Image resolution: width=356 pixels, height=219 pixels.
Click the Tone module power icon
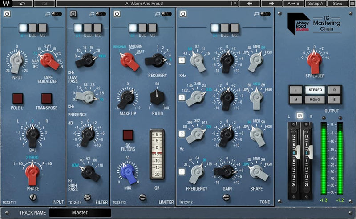(183, 14)
